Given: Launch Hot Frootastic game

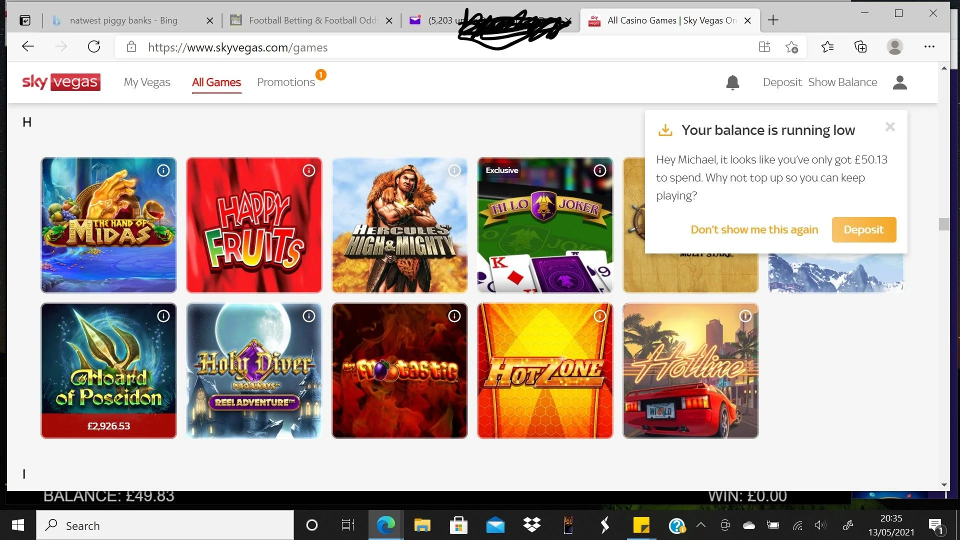Looking at the screenshot, I should click(399, 370).
